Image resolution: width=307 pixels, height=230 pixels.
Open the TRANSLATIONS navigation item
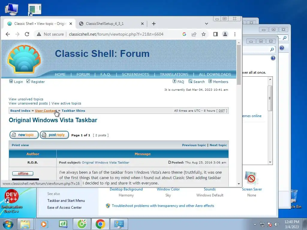pos(174,75)
